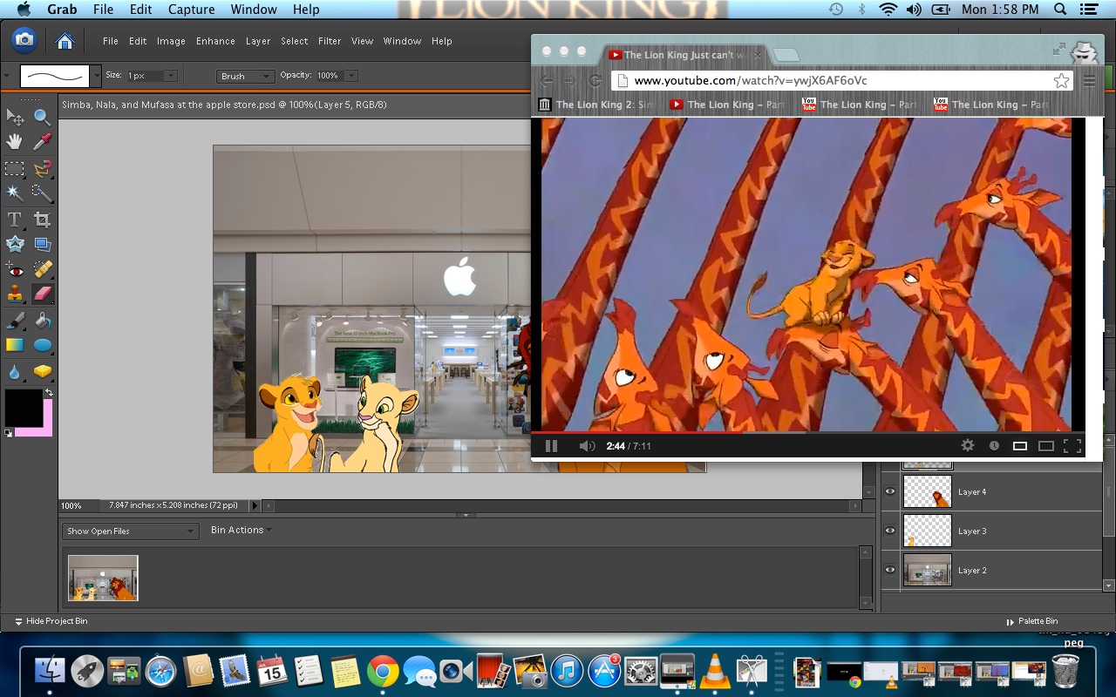
Task: Open the Enhance menu
Action: click(215, 41)
